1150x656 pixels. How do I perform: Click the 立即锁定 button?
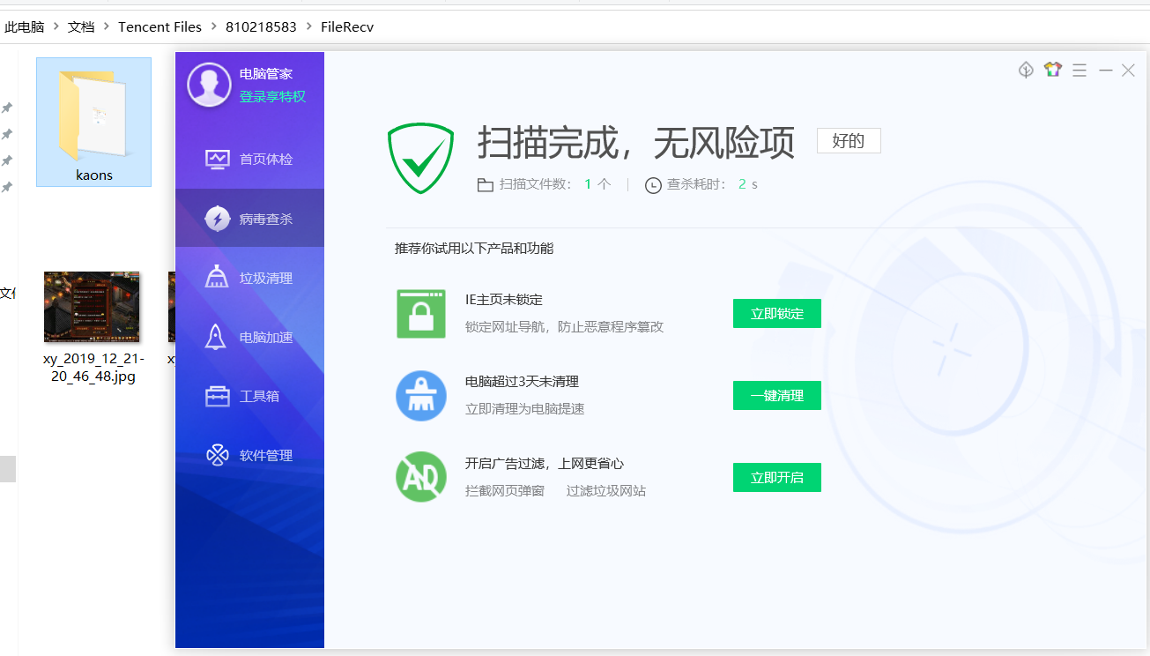(776, 314)
